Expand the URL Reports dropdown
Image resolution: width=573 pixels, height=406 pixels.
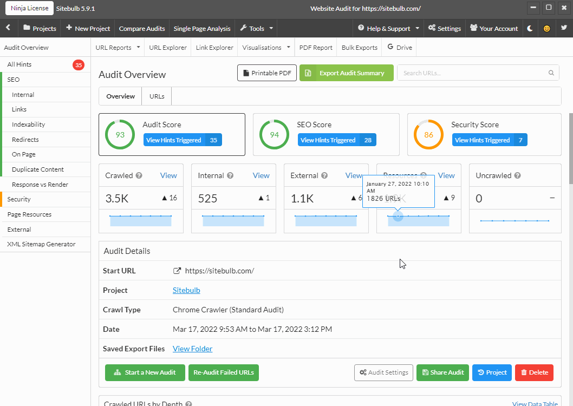tap(118, 48)
